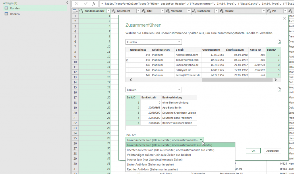Click the table icon at grid top-left corner

pos(74,11)
